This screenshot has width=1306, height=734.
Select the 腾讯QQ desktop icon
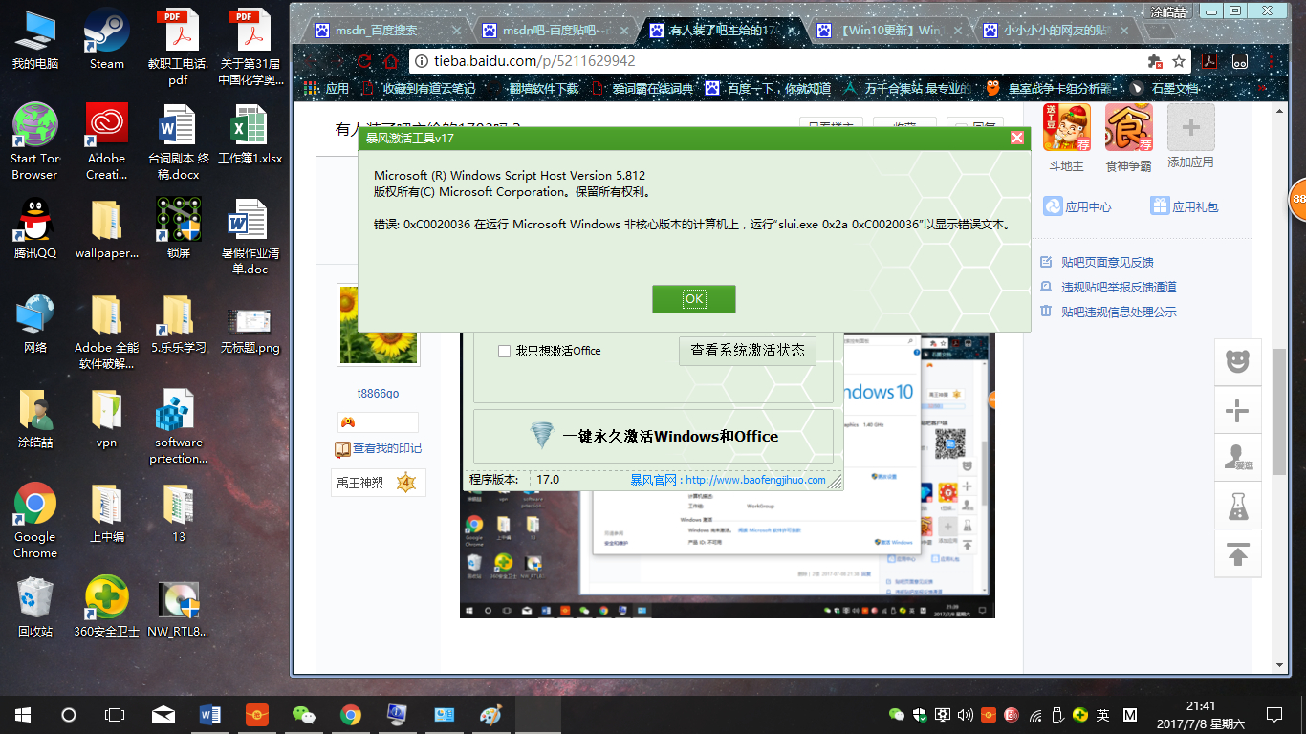pyautogui.click(x=35, y=229)
